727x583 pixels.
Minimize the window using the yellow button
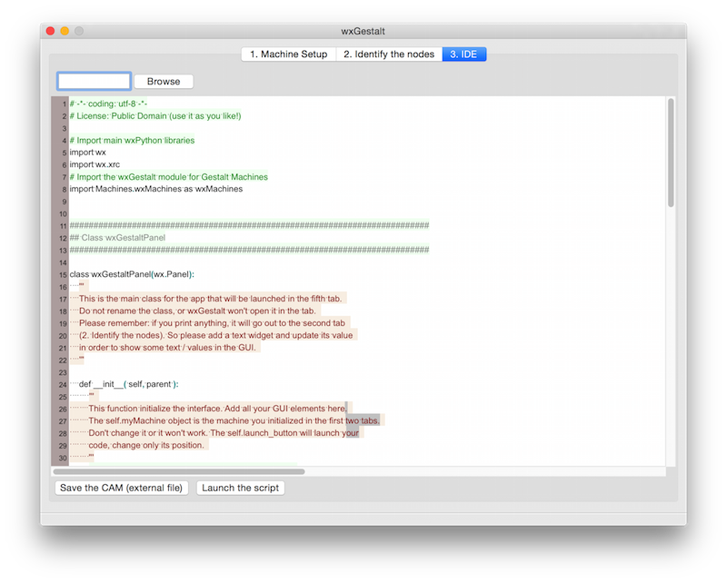click(x=65, y=31)
